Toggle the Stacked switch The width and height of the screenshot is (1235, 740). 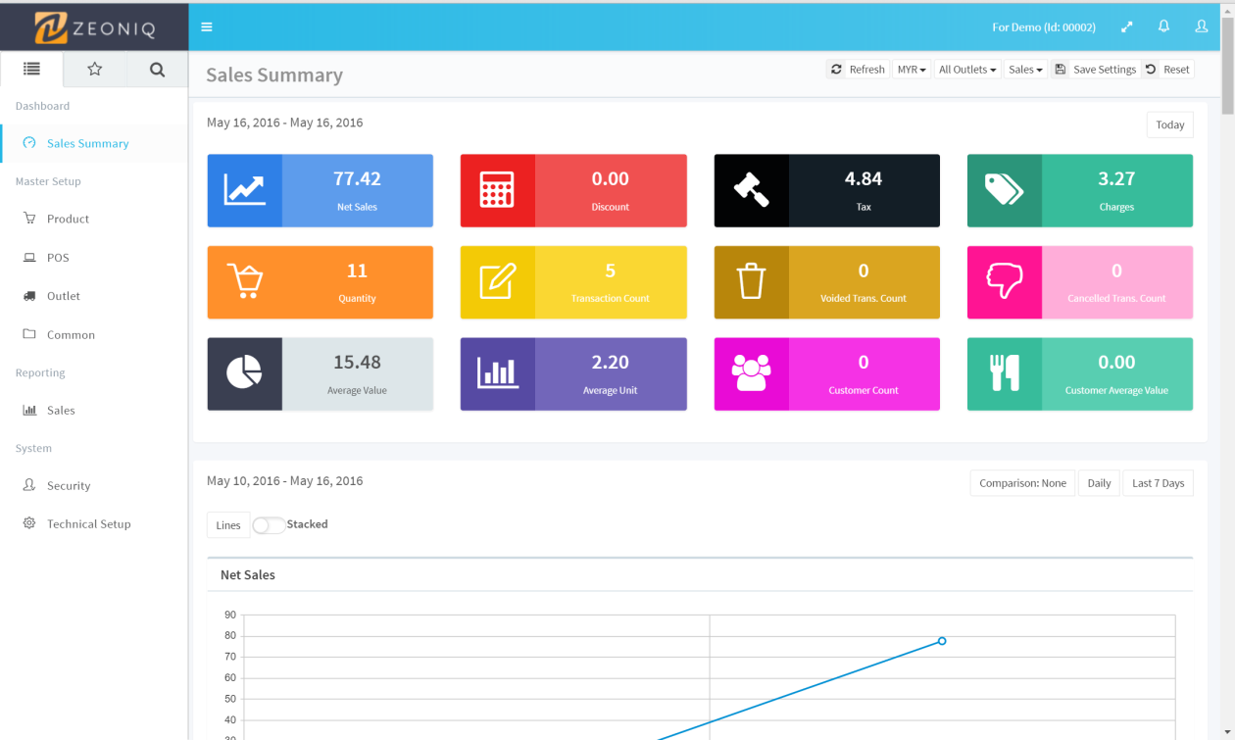click(x=268, y=525)
